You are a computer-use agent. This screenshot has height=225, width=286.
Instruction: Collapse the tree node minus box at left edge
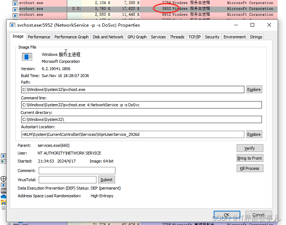pyautogui.click(x=3, y=208)
